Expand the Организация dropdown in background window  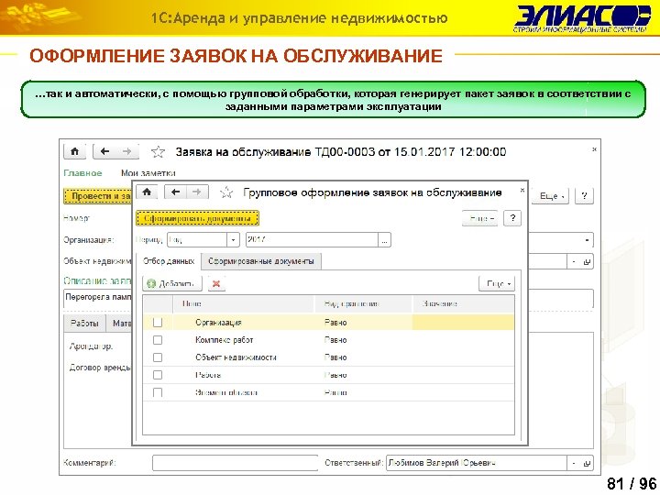pos(587,240)
